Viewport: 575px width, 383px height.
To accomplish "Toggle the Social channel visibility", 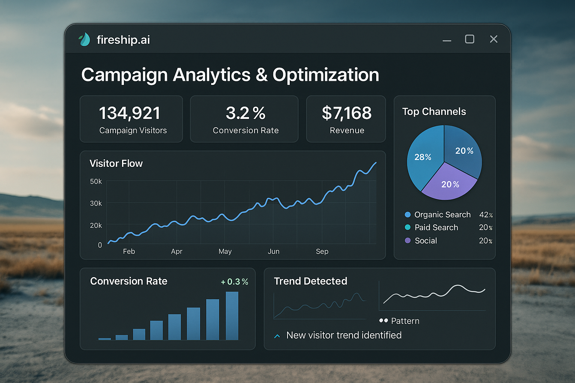I will pos(425,240).
